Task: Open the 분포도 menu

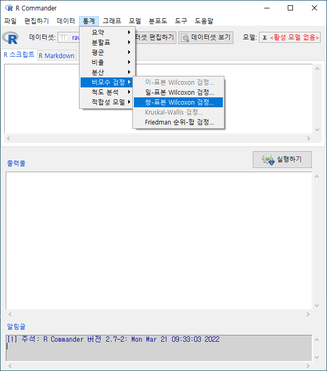Action: tap(158, 21)
